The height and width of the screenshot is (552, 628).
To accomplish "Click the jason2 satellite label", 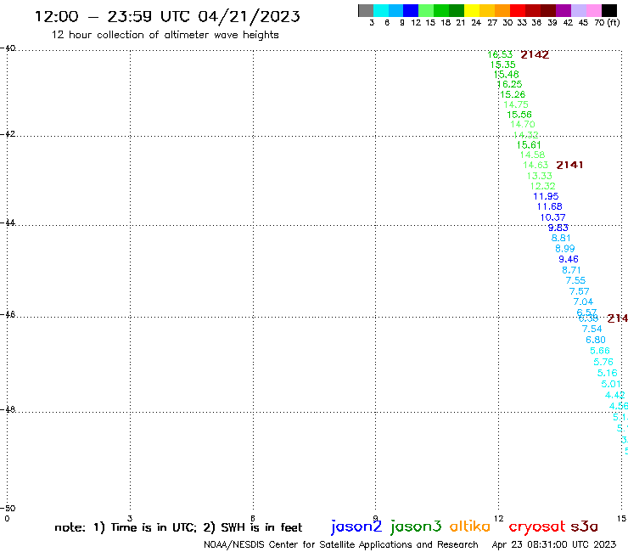I will tap(356, 527).
